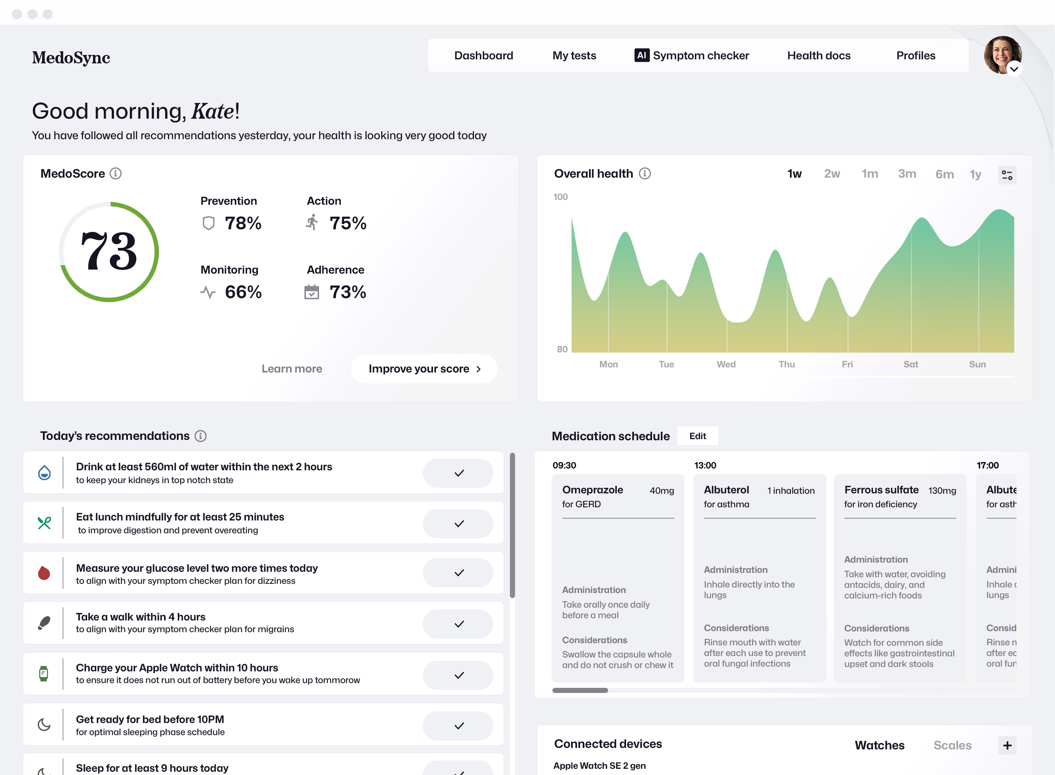Click the recommendations list vertical scrollbar

click(x=512, y=526)
